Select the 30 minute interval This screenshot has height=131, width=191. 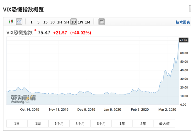[x=52, y=22]
